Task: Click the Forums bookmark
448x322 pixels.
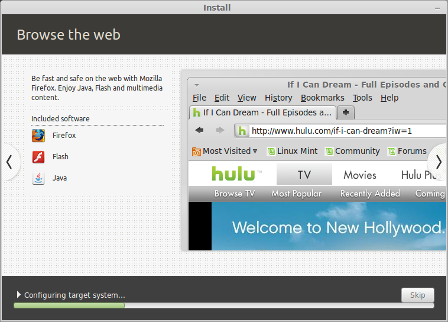Action: 407,151
